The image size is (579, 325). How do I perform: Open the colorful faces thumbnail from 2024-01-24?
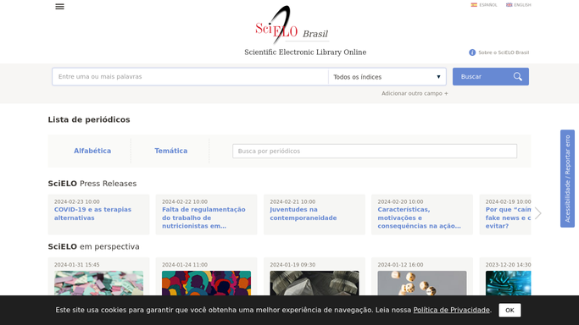[206, 283]
